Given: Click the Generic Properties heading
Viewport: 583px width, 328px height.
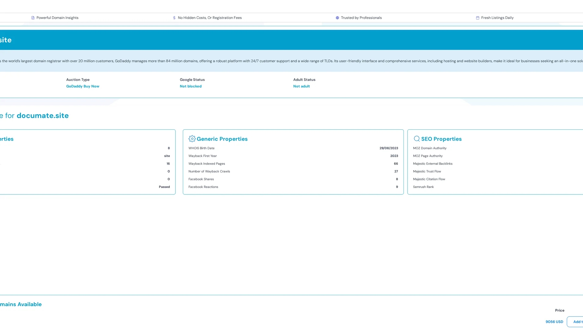Looking at the screenshot, I should click(x=222, y=139).
